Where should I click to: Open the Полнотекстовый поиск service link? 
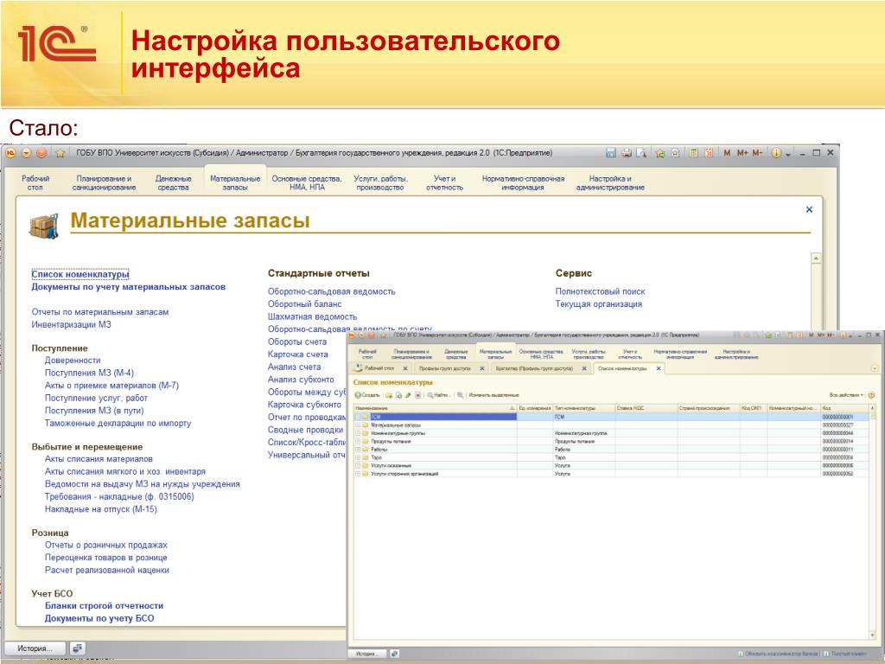pyautogui.click(x=600, y=292)
